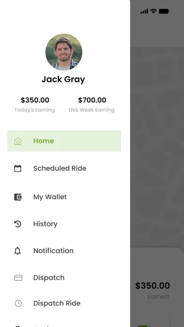This screenshot has width=184, height=327.
Task: Tap the Home house icon
Action: pos(18,141)
